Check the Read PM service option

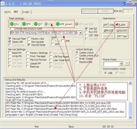[9, 53]
